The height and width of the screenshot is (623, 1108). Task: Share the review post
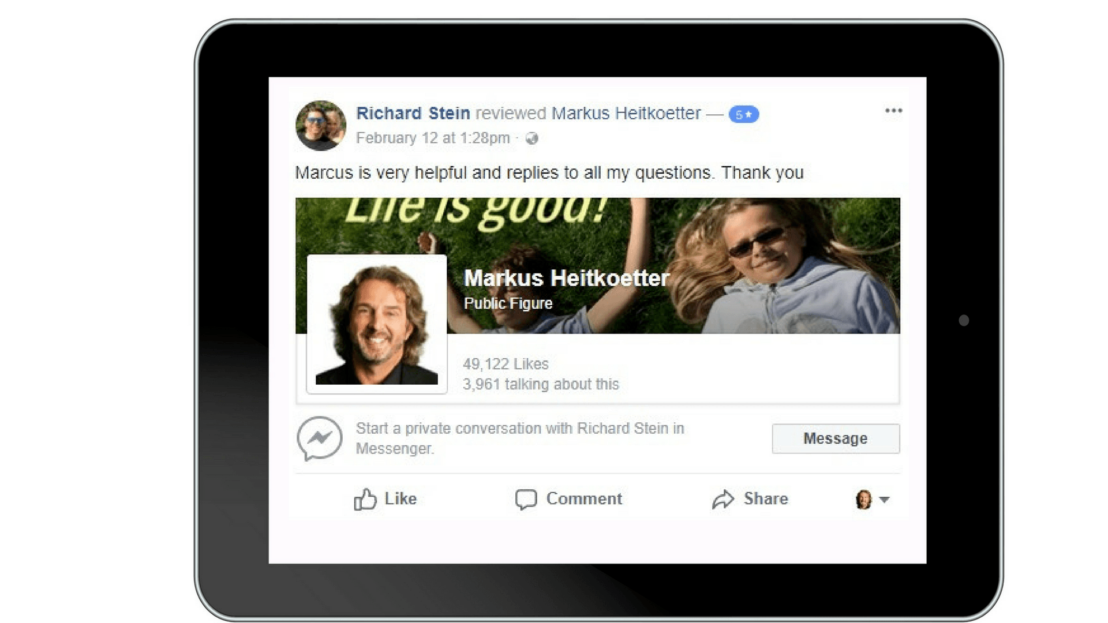[750, 499]
